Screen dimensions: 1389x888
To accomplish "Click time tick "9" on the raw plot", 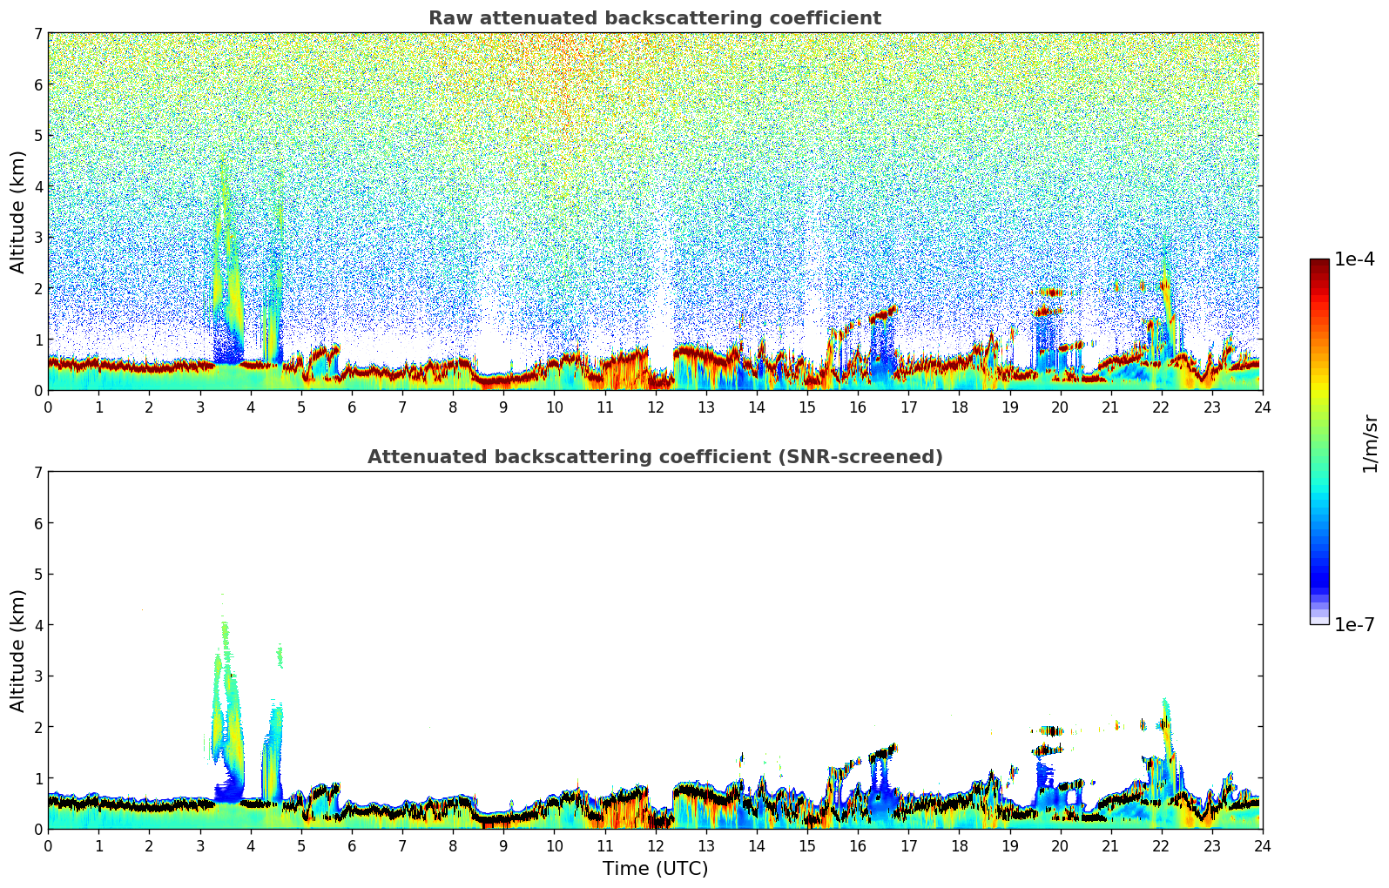I will (503, 407).
